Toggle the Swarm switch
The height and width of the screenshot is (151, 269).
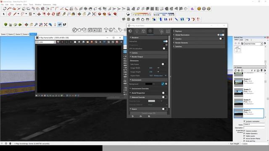click(x=164, y=109)
